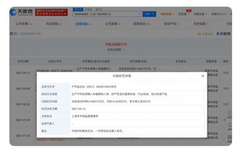
Task: Click 上海市市场监督管理局 in the dialog
Action: (85, 116)
